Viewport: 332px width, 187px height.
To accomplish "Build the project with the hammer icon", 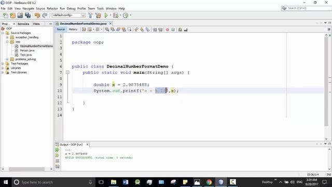I will [90, 15].
